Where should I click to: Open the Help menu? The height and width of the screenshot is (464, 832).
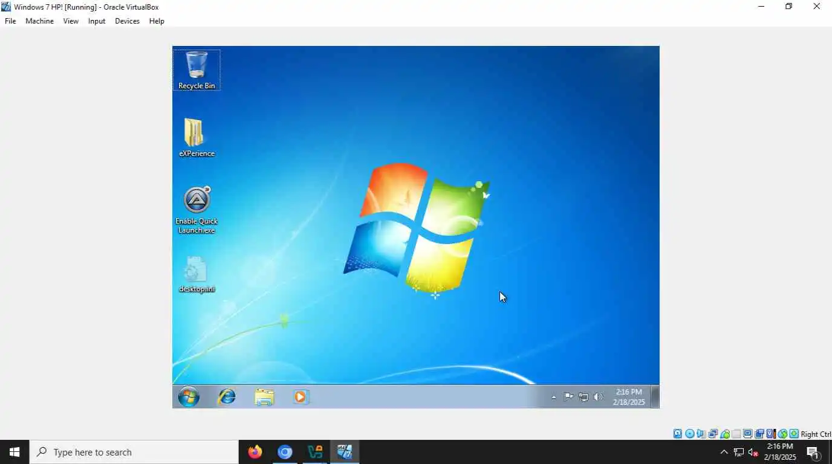pos(157,21)
